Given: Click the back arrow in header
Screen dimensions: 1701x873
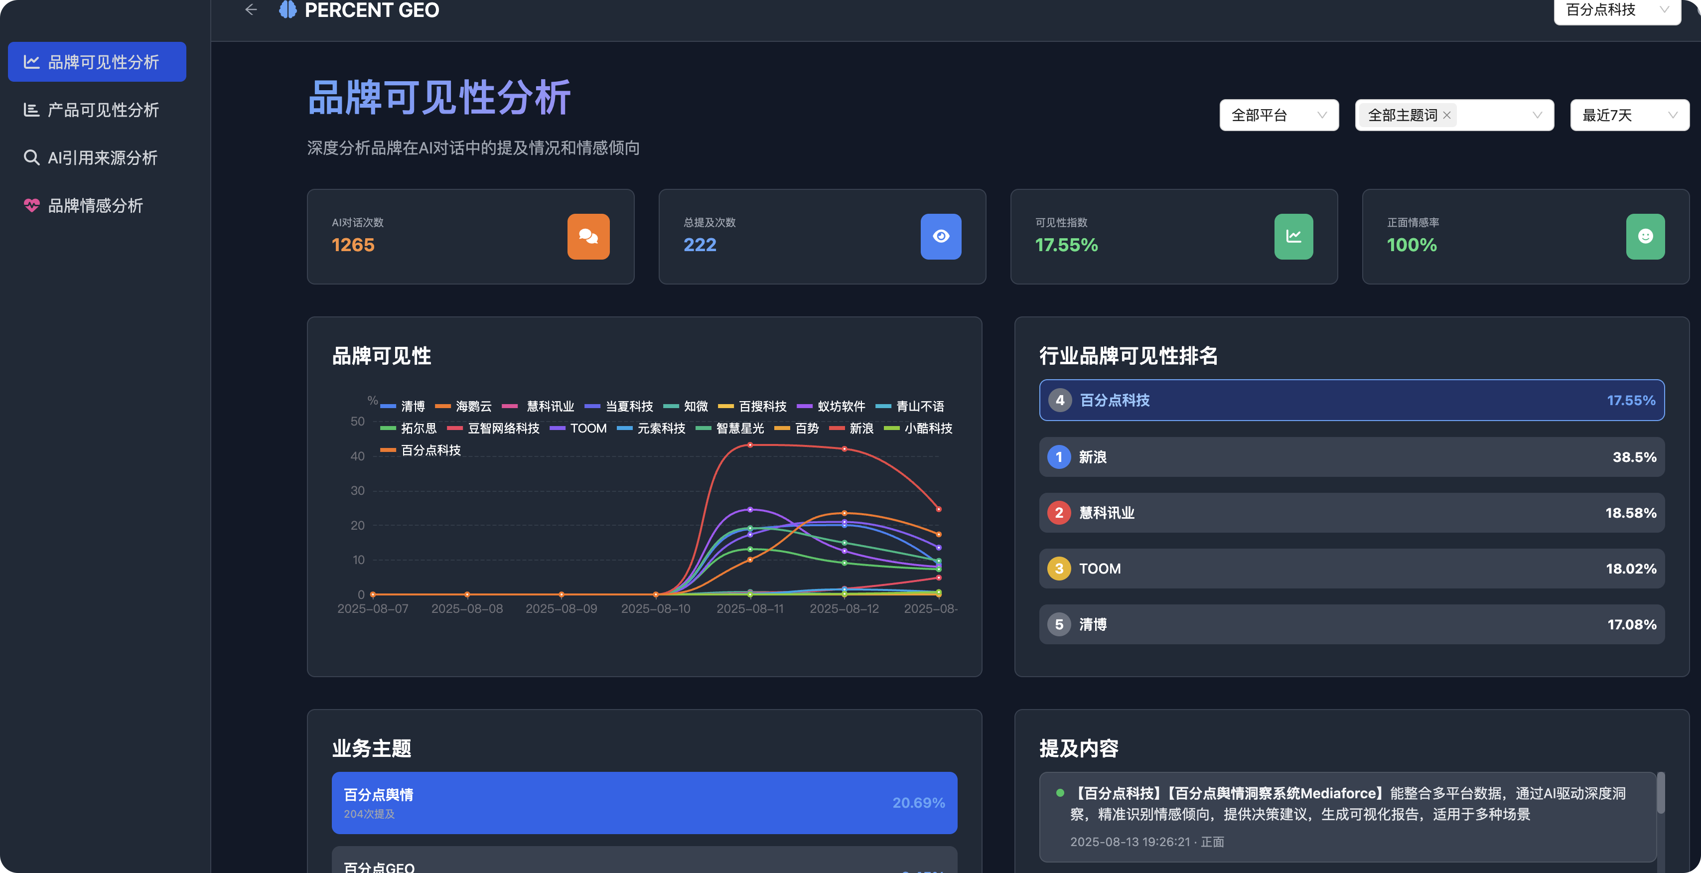Looking at the screenshot, I should click(251, 9).
